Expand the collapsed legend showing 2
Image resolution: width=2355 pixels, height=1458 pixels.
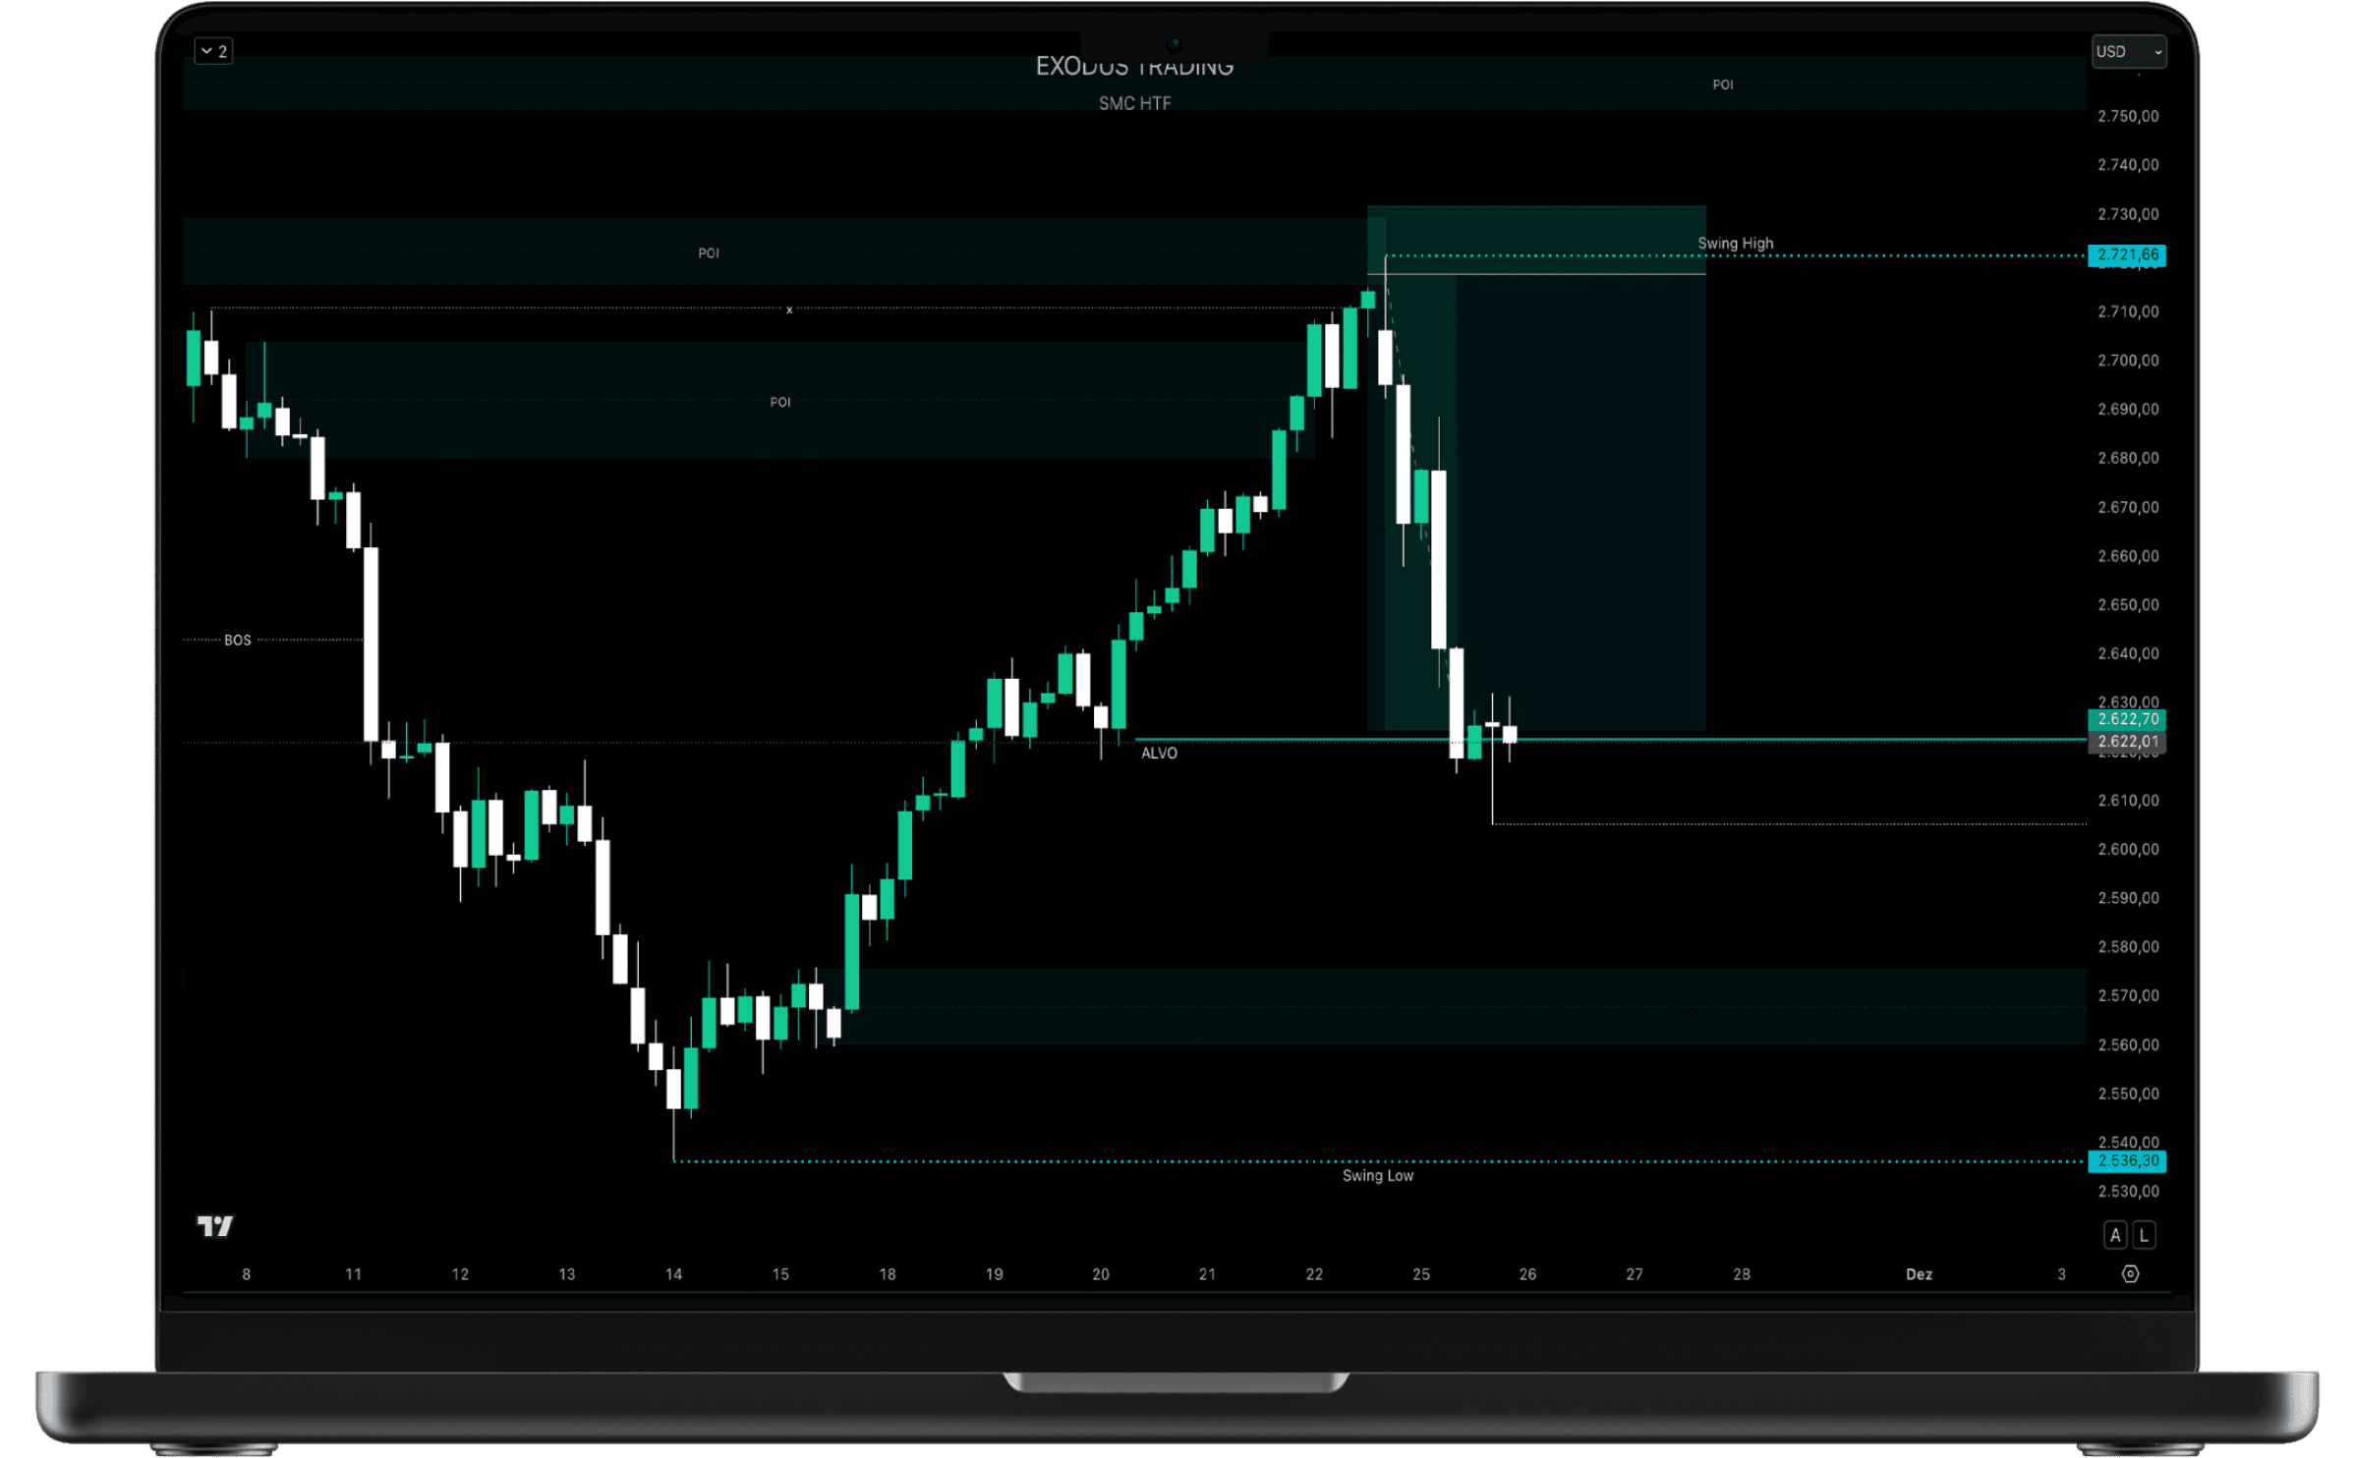click(213, 51)
